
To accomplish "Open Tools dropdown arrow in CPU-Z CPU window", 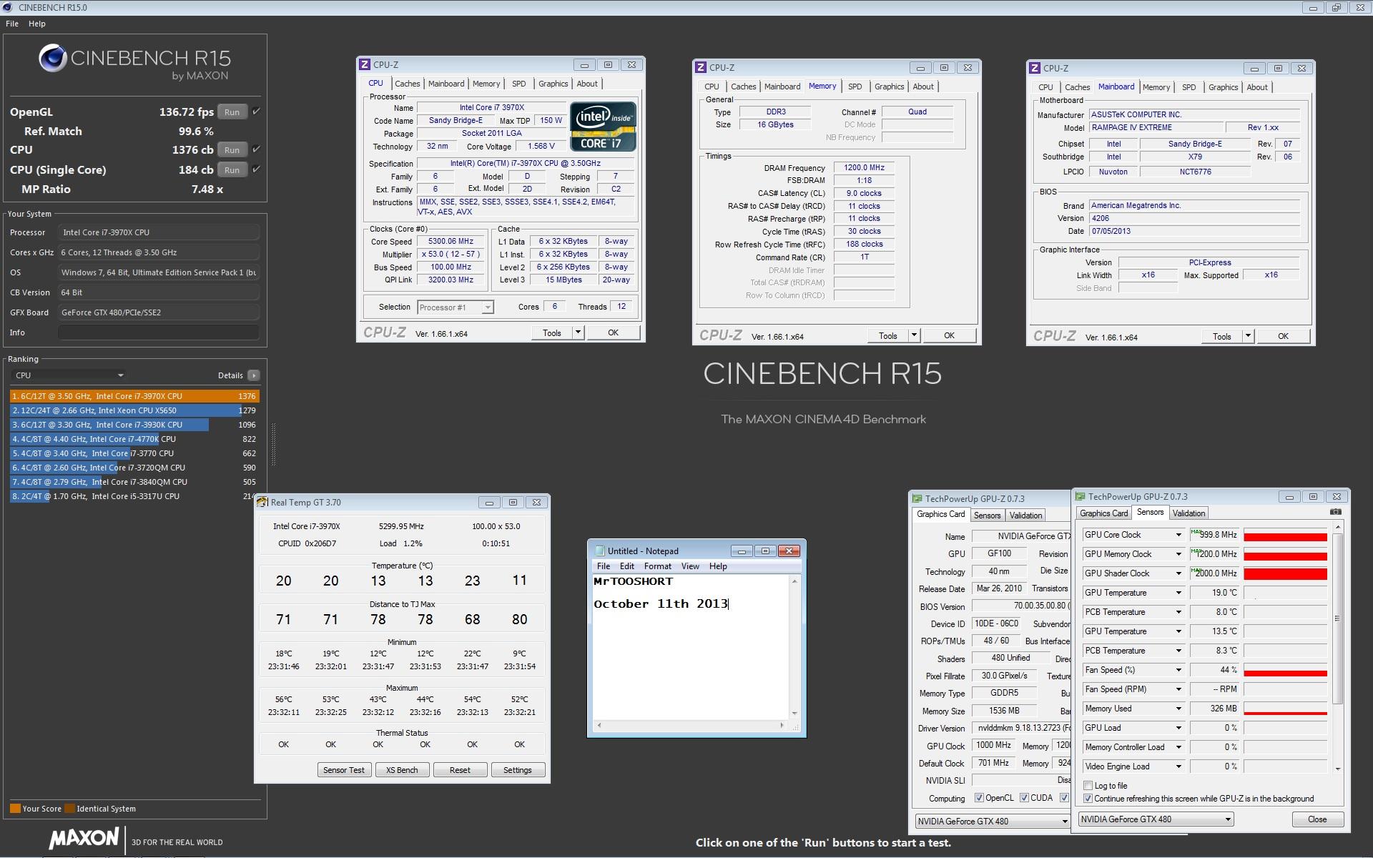I will pyautogui.click(x=578, y=332).
